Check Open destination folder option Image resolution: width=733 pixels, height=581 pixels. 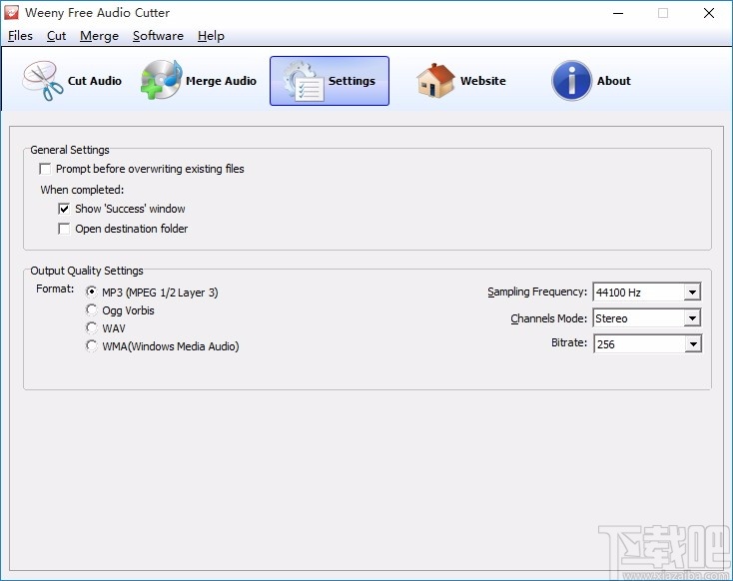click(64, 229)
